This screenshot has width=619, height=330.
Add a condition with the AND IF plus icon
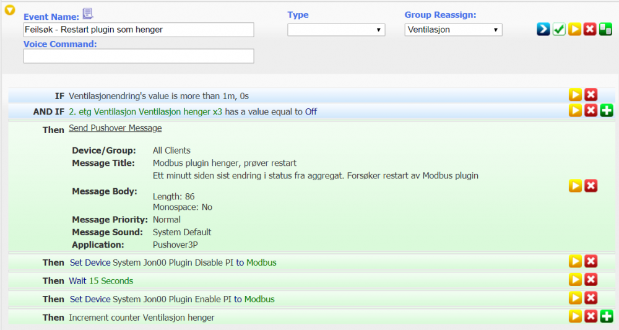pyautogui.click(x=607, y=111)
